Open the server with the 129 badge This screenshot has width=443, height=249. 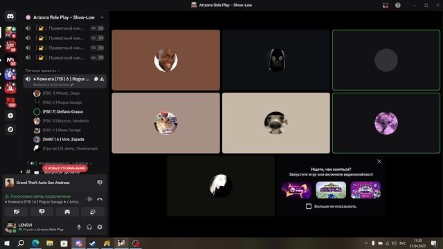10,102
